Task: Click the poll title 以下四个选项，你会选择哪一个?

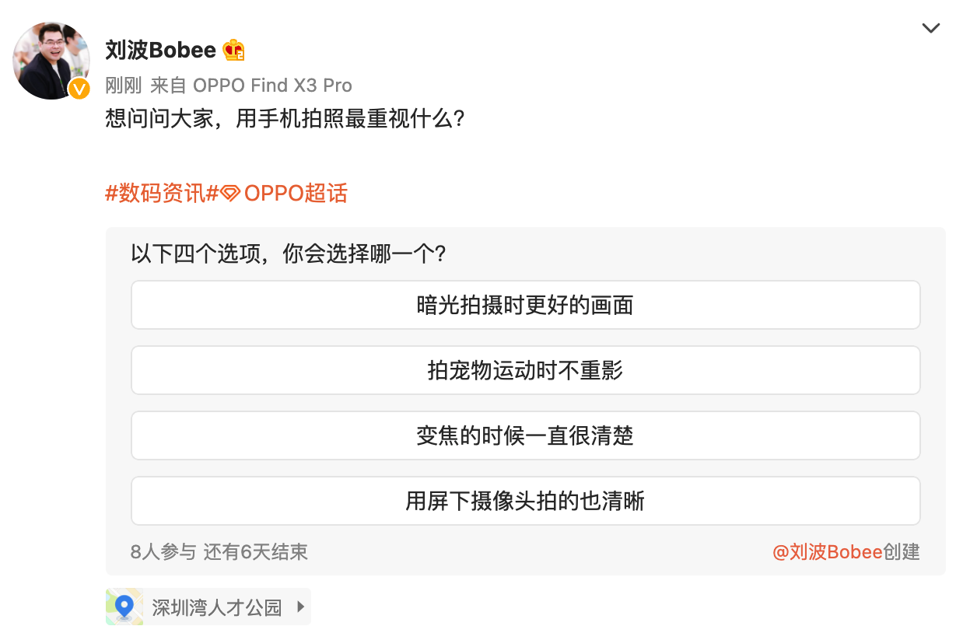Action: (288, 254)
